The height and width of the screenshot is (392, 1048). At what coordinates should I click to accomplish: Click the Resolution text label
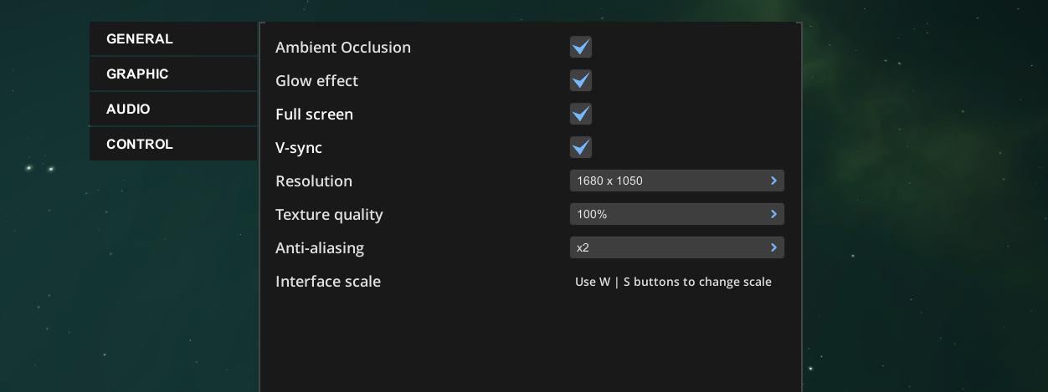pos(314,181)
